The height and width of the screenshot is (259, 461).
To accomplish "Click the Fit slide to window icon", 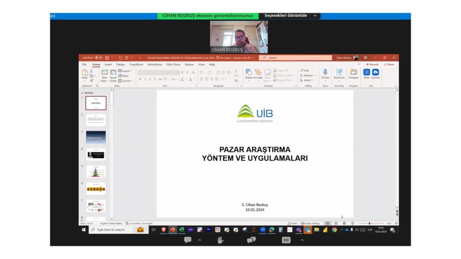I will (396, 223).
